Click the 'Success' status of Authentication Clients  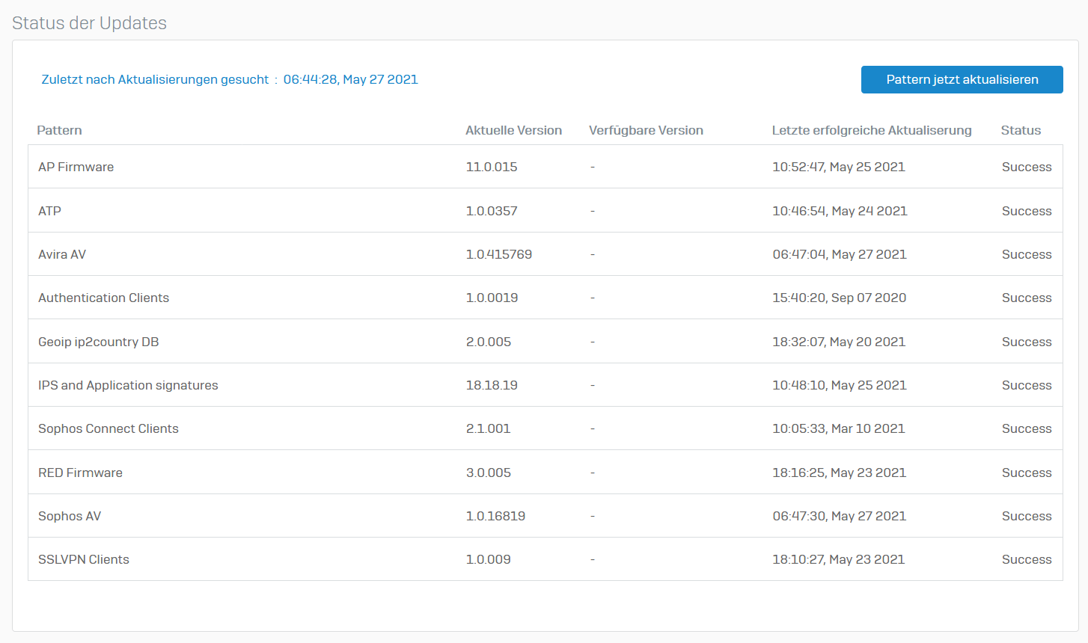click(x=1027, y=298)
